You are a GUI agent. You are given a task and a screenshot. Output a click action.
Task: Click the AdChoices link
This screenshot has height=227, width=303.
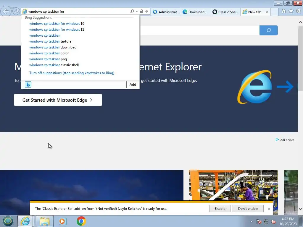pos(285,140)
